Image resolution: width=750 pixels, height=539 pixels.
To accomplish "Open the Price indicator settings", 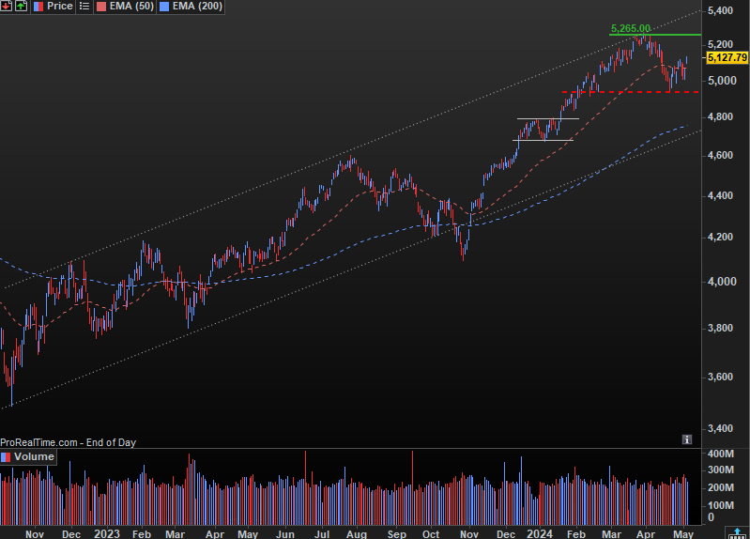I will coord(54,7).
